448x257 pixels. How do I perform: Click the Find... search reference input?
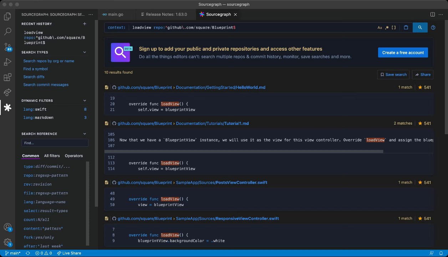(x=55, y=143)
